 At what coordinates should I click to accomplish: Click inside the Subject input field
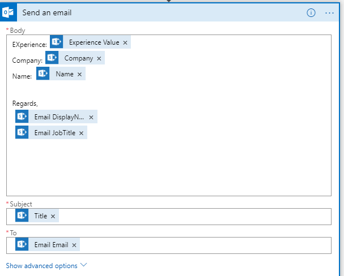169,217
